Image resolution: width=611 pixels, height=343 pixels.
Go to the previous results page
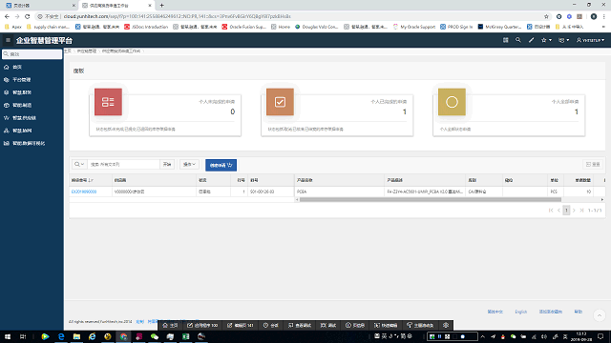[558, 211]
